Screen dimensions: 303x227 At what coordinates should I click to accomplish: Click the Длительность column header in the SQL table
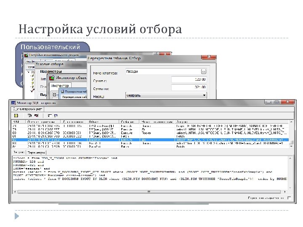pyautogui.click(x=74, y=122)
